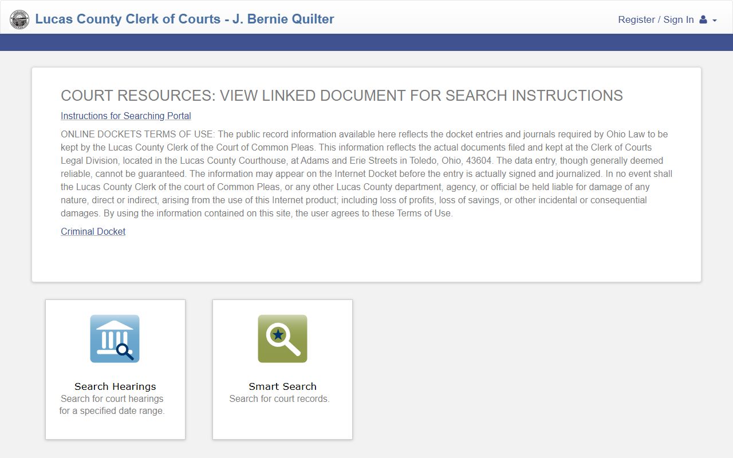The width and height of the screenshot is (733, 458).
Task: Expand the account dropdown caret
Action: 715,20
